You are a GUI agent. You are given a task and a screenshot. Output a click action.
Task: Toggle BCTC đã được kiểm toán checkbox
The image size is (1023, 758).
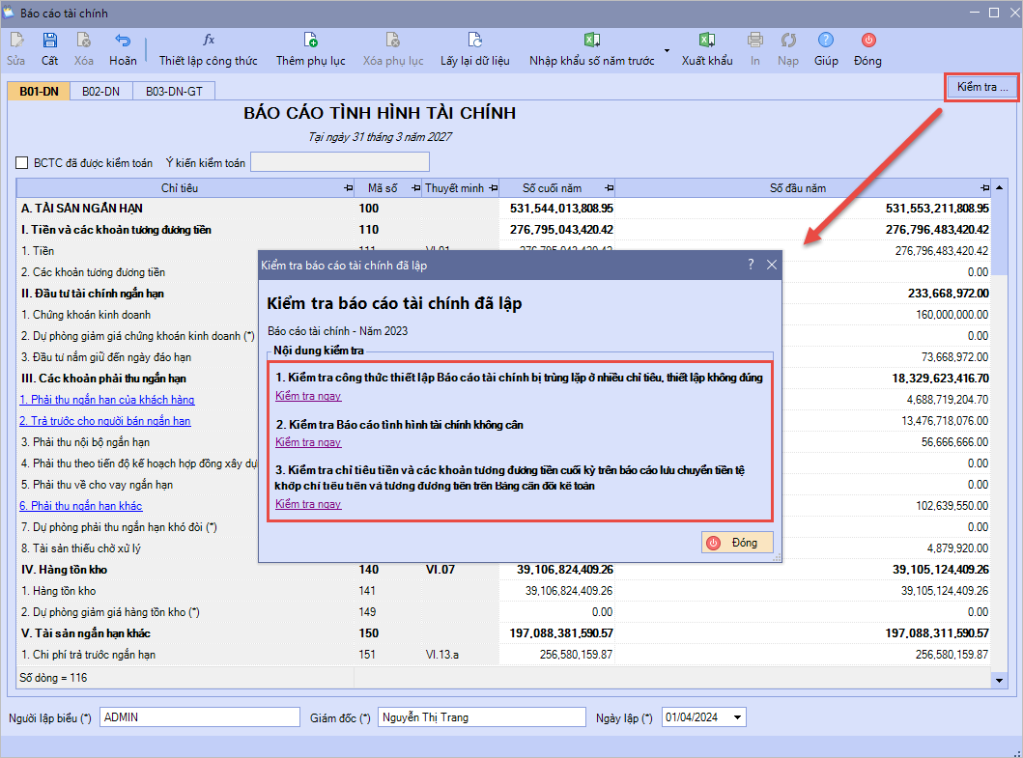[x=22, y=162]
